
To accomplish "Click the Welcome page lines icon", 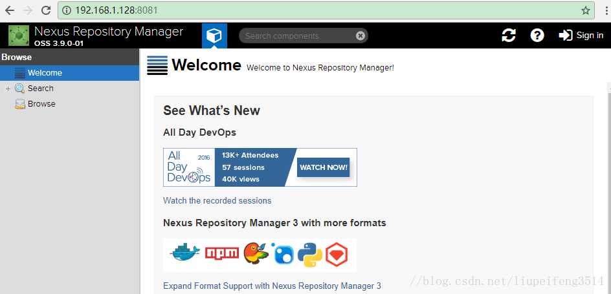I will (157, 65).
